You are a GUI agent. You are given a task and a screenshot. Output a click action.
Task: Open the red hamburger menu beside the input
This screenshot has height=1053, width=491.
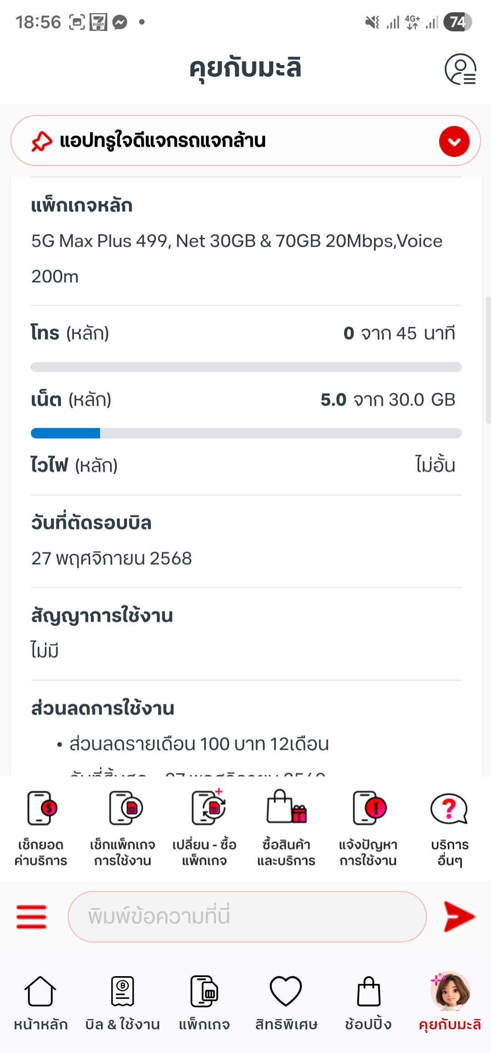(31, 916)
